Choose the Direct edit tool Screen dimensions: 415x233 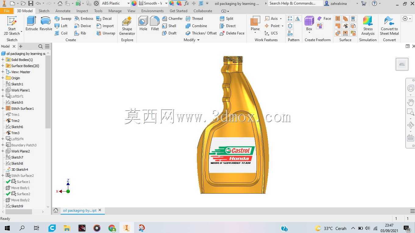(x=228, y=26)
